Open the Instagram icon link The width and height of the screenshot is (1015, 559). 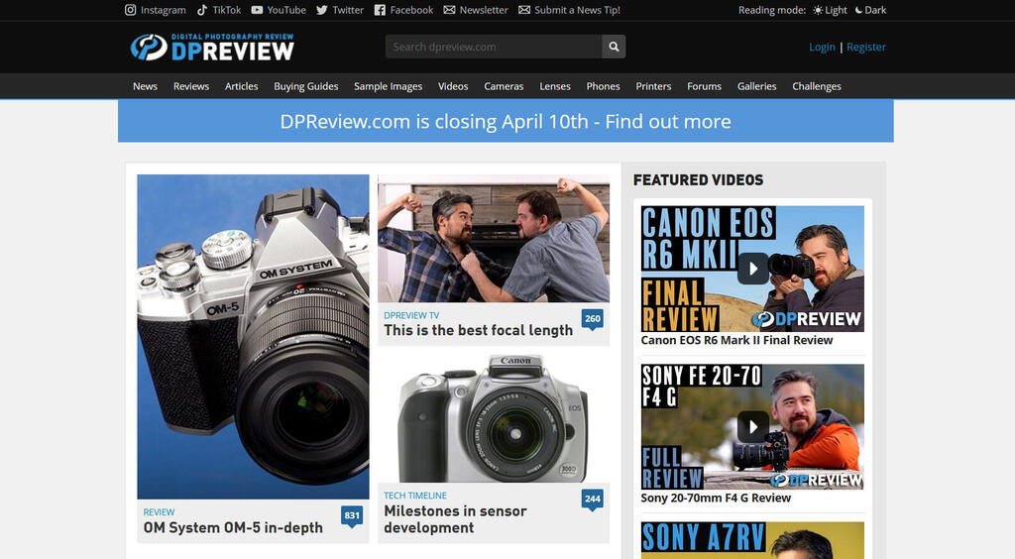point(130,10)
